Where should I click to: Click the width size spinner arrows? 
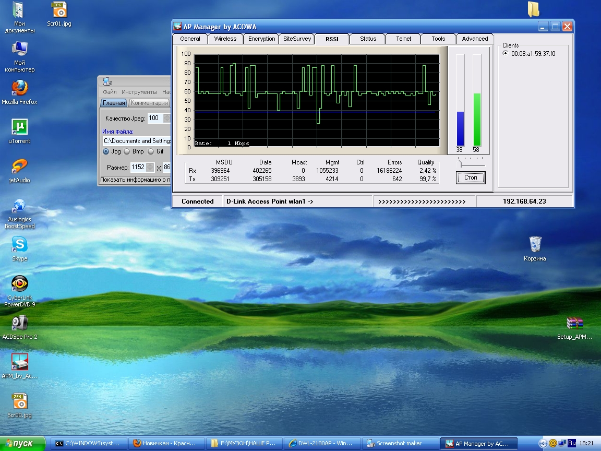pyautogui.click(x=150, y=167)
